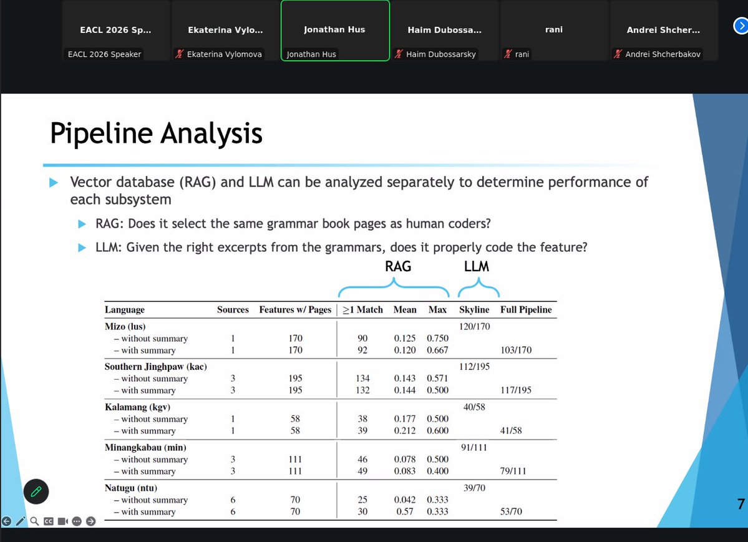
Task: Click the bullet starting 'RAG: Does it select'
Action: pyautogui.click(x=293, y=224)
